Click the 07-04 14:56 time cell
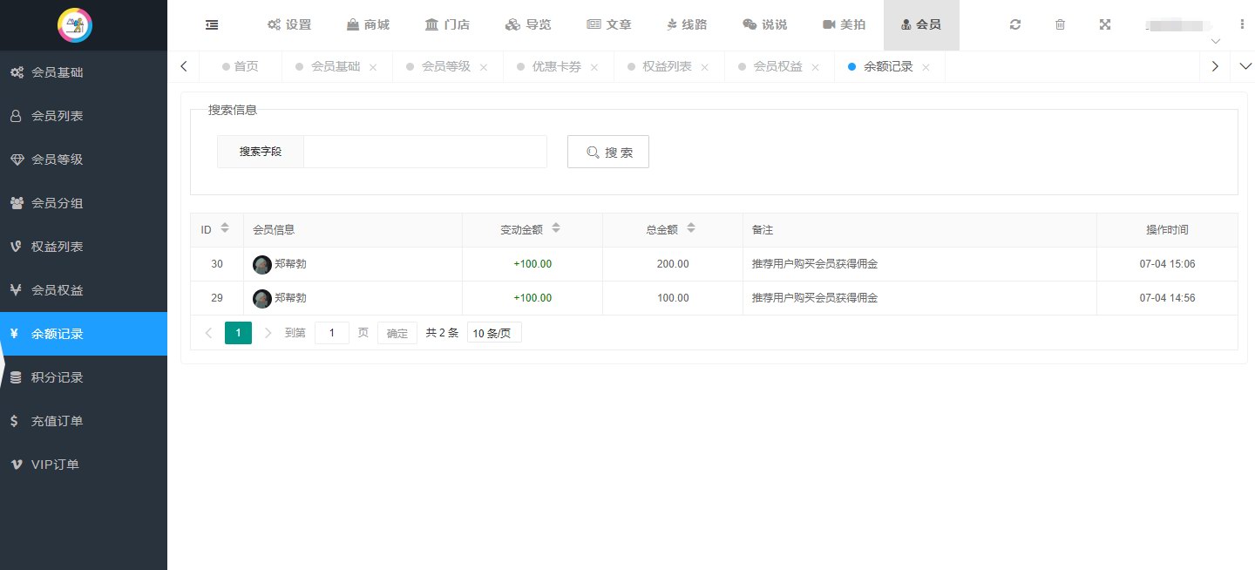This screenshot has width=1255, height=570. 1167,298
